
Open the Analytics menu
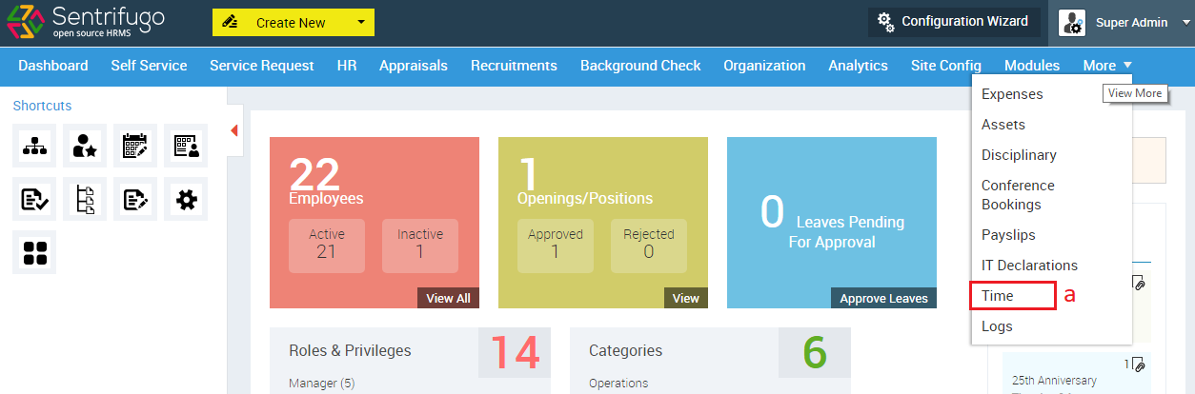pos(858,66)
